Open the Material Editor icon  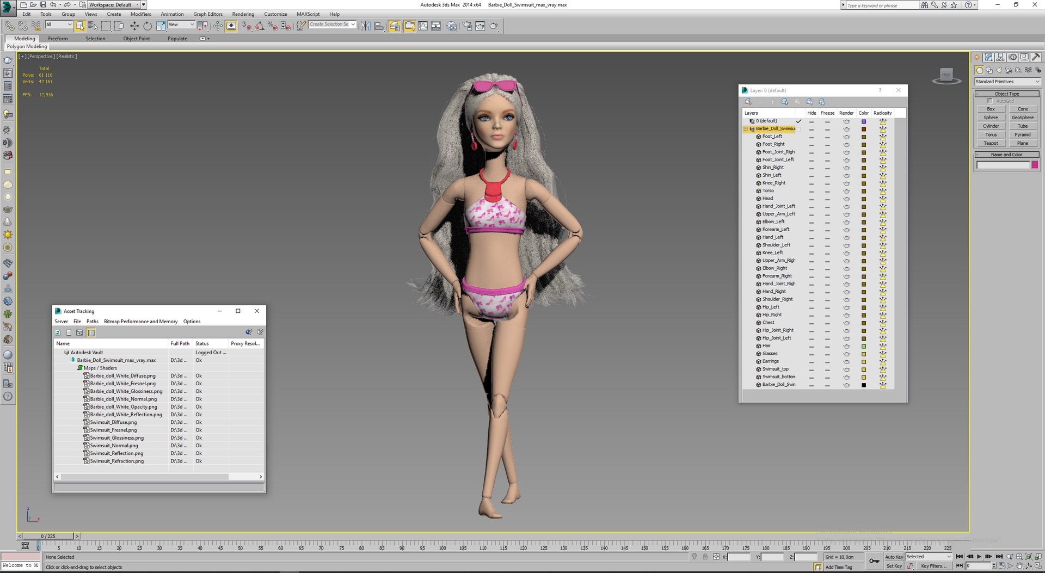[451, 26]
